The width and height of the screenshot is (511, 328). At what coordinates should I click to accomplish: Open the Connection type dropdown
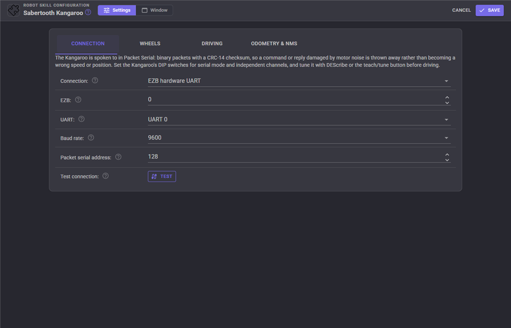click(299, 81)
